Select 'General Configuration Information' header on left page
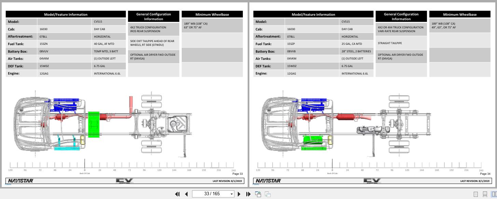 (x=153, y=16)
